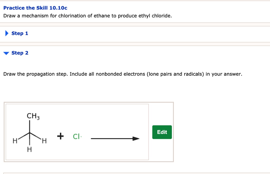270x174 pixels.
Task: Collapse the Step 2 section triangle
Action: [x=6, y=53]
